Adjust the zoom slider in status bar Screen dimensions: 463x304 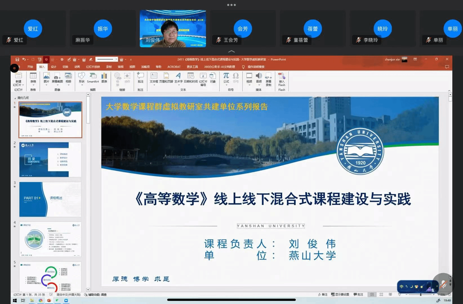click(420, 294)
